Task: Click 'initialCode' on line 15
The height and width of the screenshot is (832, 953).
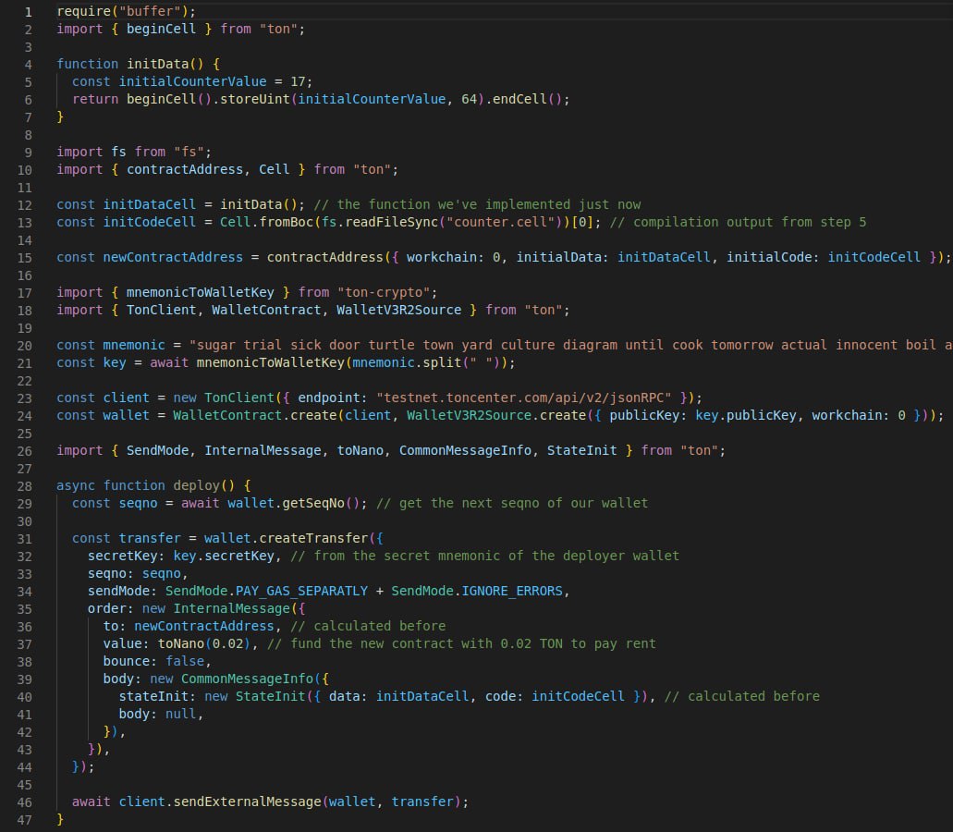Action: [769, 258]
